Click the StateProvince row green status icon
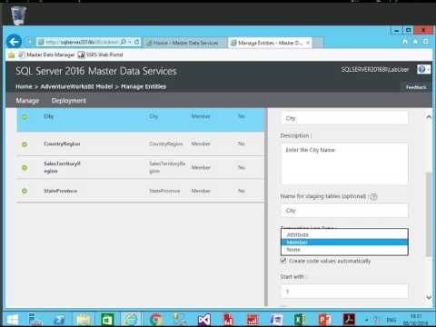The height and width of the screenshot is (327, 436). pos(25,191)
